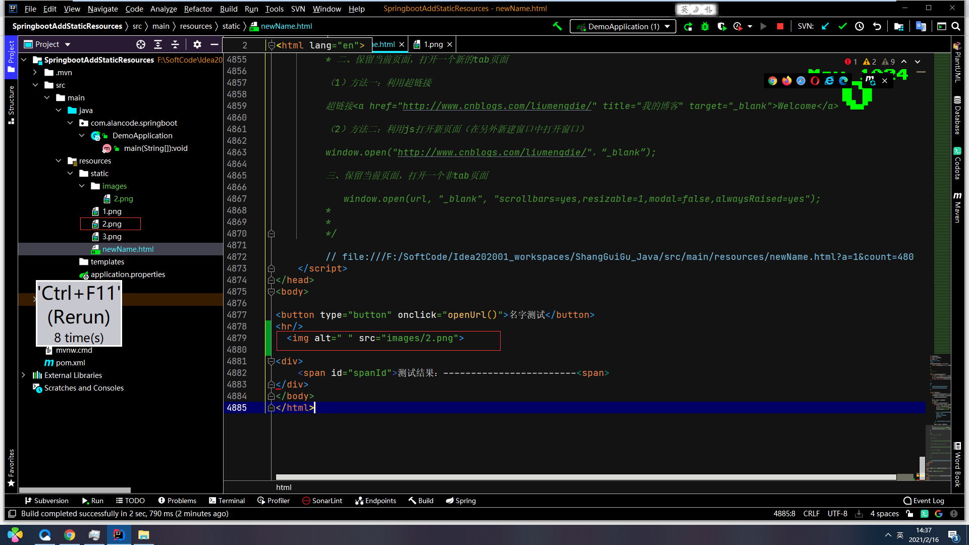Click the horizontal scrollbar of the editor
969x545 pixels.
pyautogui.click(x=585, y=477)
